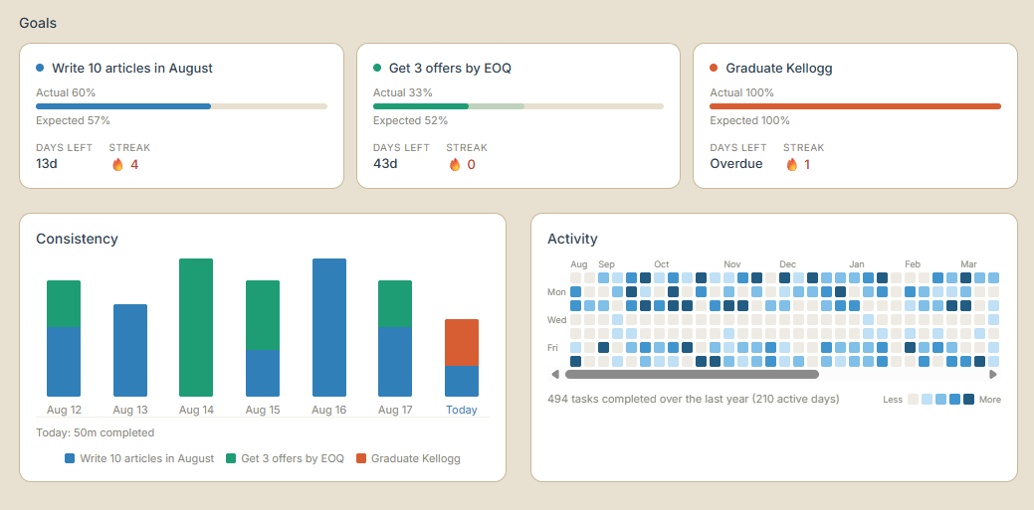The image size is (1034, 510).
Task: Click the Aug 12 axis label
Action: (64, 410)
